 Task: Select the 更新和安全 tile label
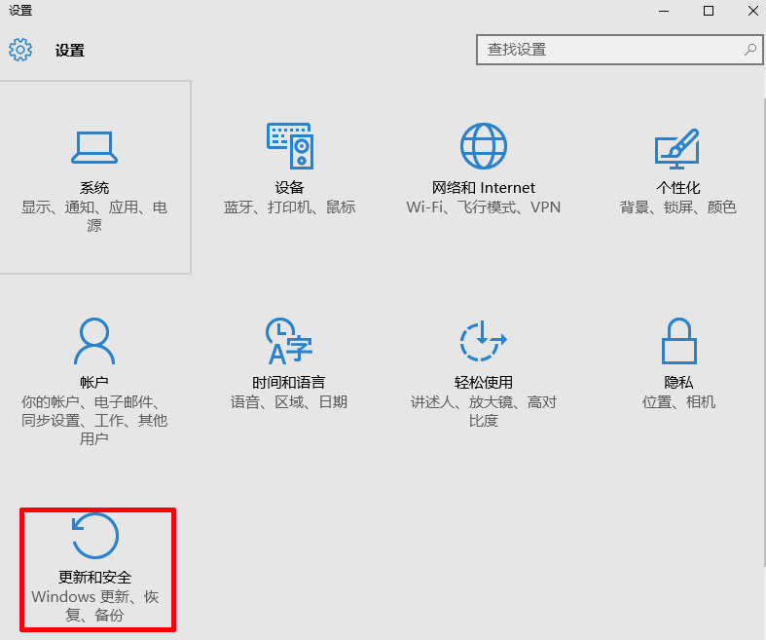[x=95, y=578]
